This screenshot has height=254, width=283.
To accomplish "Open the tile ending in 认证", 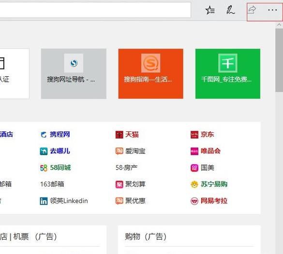I will point(15,74).
